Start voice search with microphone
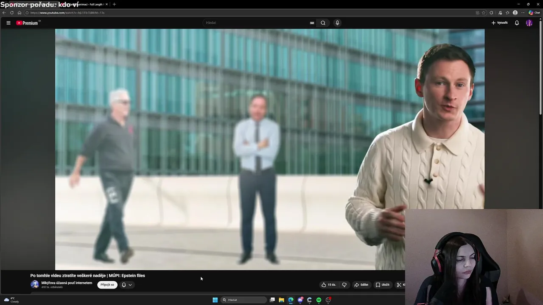543x305 pixels. [337, 23]
